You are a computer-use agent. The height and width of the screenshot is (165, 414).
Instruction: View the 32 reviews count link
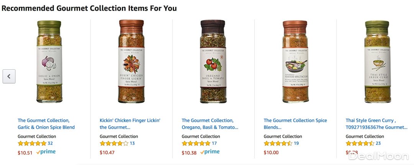click(50, 144)
